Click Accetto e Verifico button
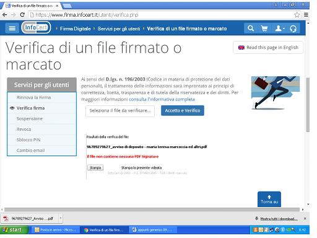The image size is (317, 238). click(x=183, y=110)
